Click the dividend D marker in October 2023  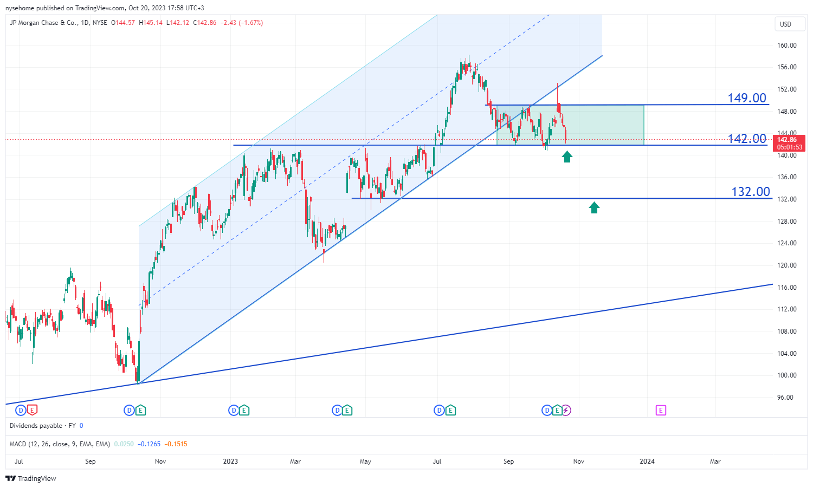tap(546, 411)
